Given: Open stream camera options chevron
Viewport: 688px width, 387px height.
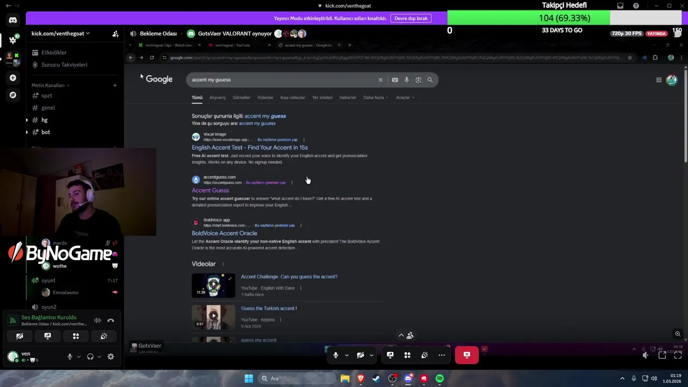Looking at the screenshot, I should click(371, 355).
